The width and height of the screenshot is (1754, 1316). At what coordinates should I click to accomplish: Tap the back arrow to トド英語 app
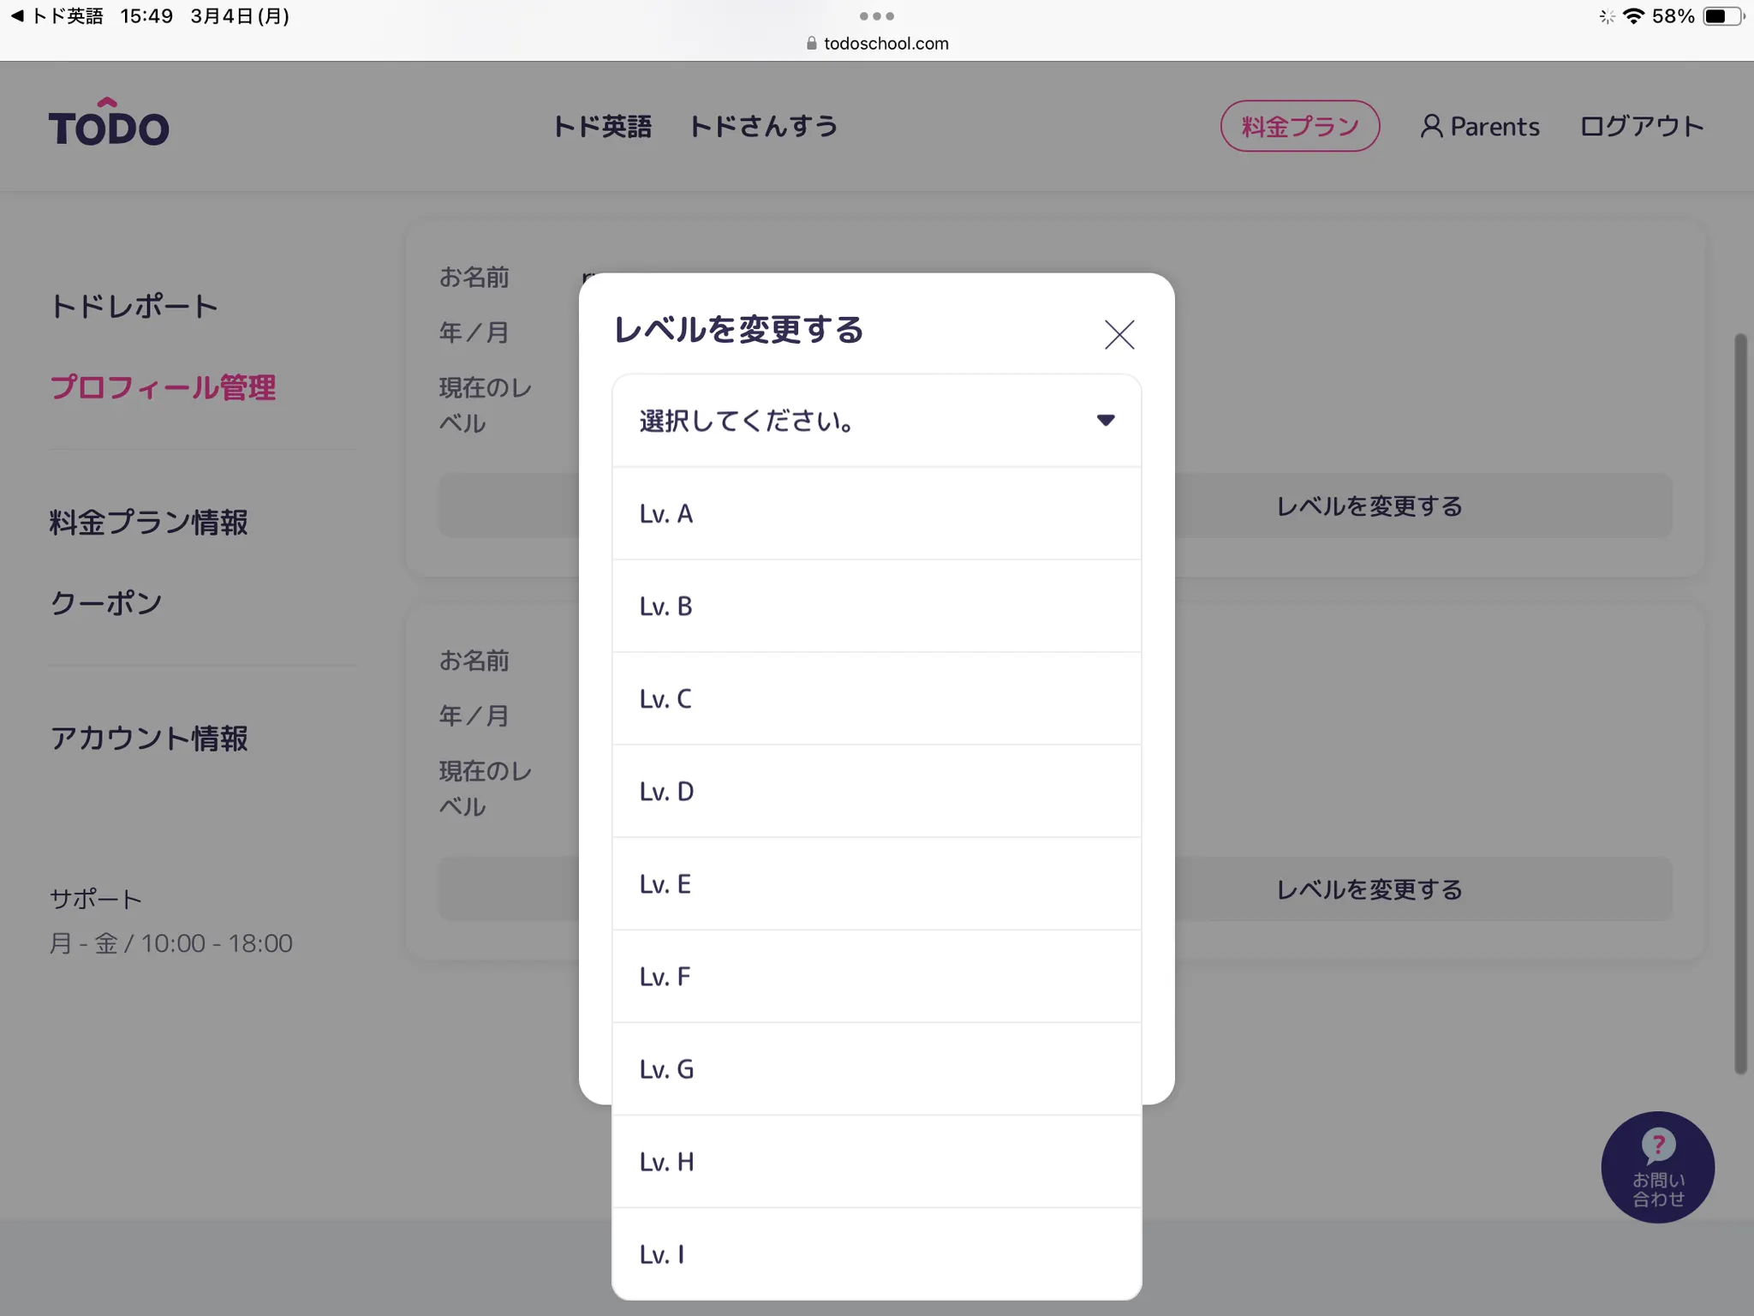coord(16,16)
